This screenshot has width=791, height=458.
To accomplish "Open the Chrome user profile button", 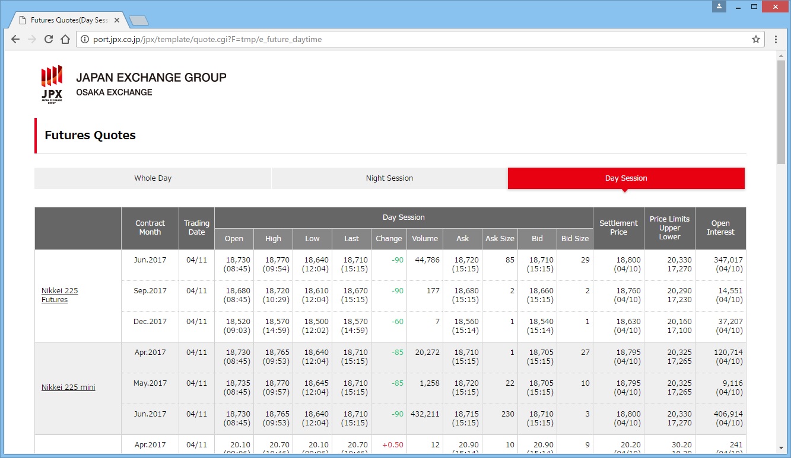I will pos(719,7).
